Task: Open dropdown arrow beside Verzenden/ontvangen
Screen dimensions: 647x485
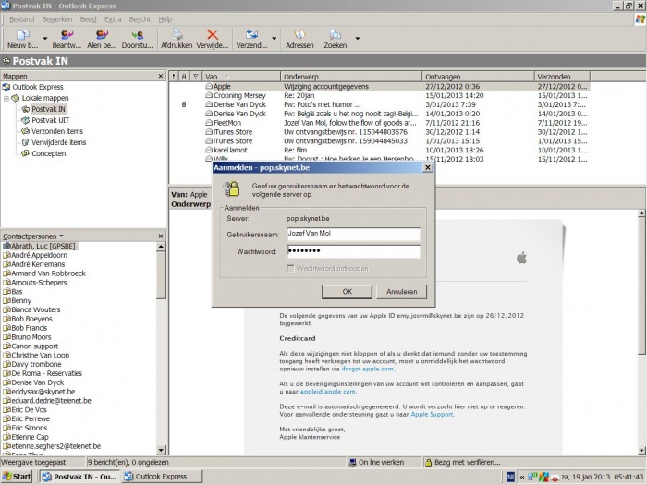Action: pyautogui.click(x=274, y=39)
